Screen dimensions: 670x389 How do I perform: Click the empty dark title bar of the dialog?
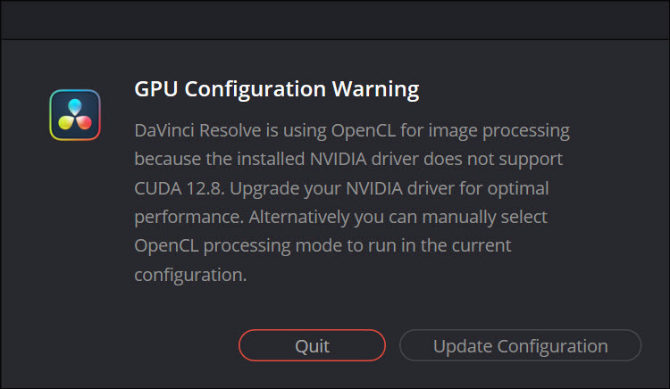point(335,20)
